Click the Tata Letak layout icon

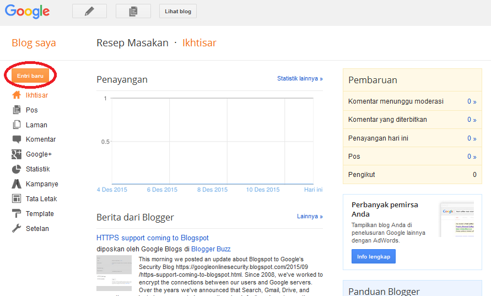pyautogui.click(x=17, y=198)
